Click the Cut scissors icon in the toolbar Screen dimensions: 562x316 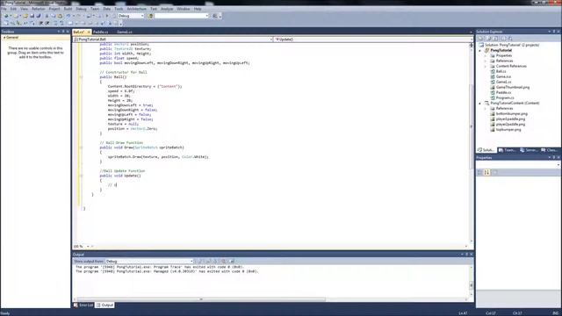coord(47,16)
